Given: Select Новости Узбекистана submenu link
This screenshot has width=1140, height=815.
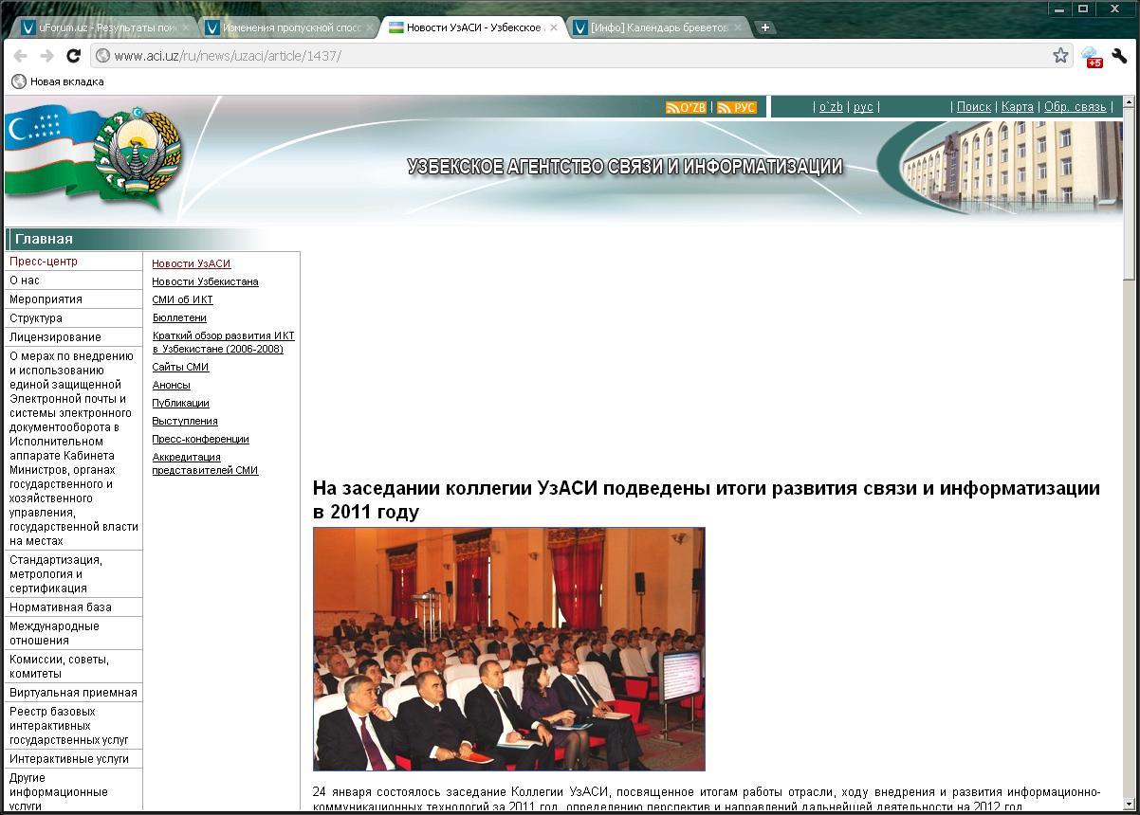Looking at the screenshot, I should pos(205,281).
